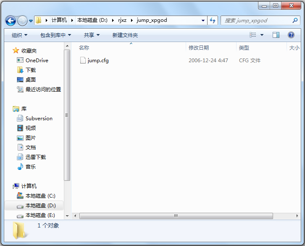Click the gold star 收藏夹 icon

[x=16, y=50]
